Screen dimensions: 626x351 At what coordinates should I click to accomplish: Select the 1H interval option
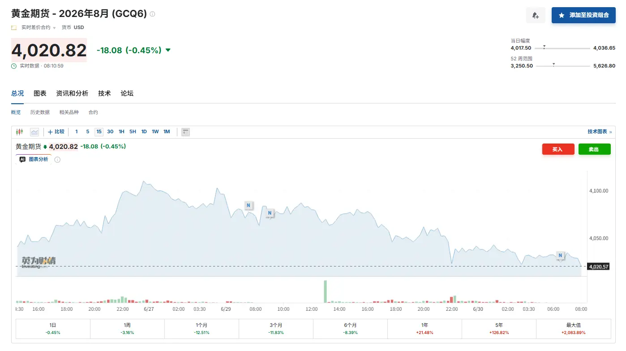tap(121, 132)
